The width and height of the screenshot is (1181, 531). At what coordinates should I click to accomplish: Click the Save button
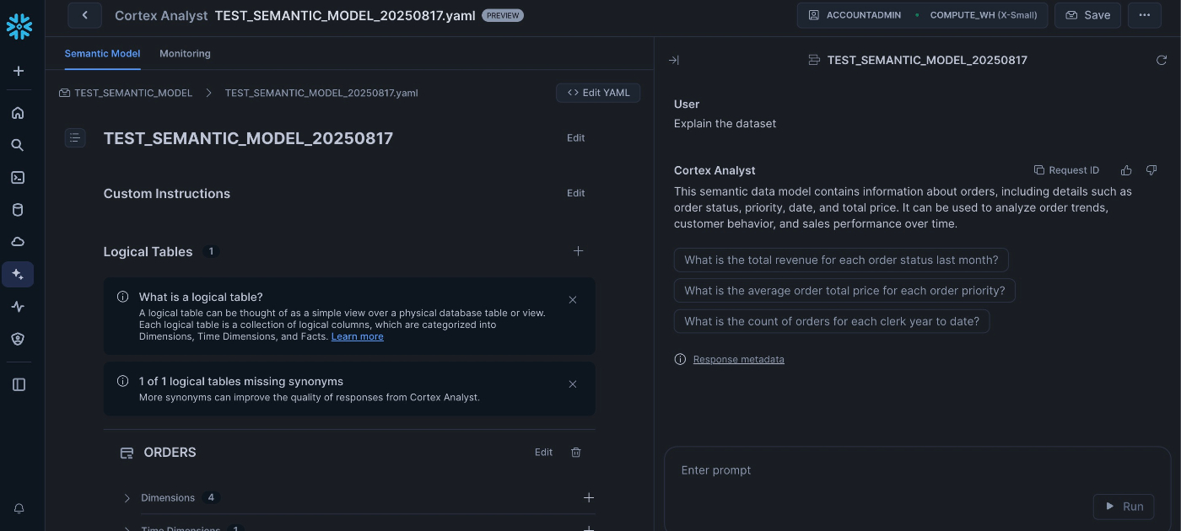click(x=1087, y=15)
